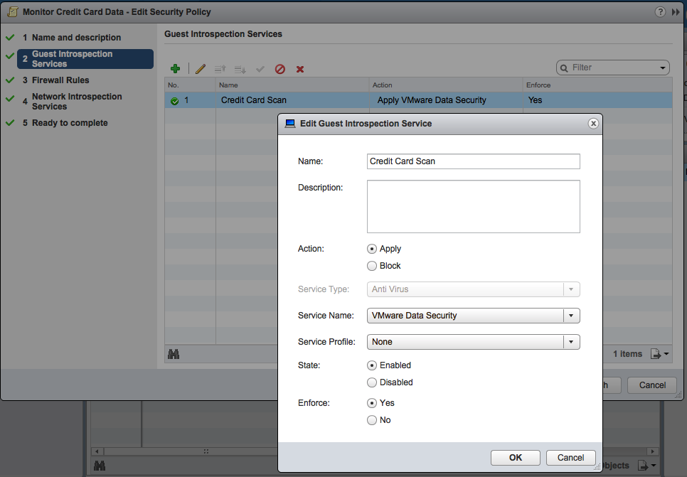687x477 pixels.
Task: Select the Credit Card Scan name cell
Action: point(292,100)
